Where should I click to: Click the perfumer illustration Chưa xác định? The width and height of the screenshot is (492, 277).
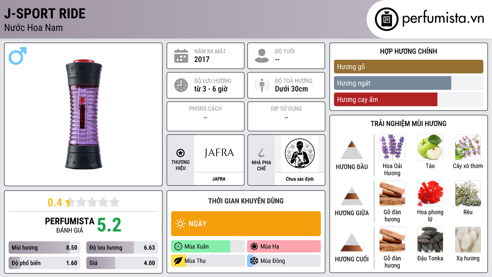pyautogui.click(x=300, y=153)
